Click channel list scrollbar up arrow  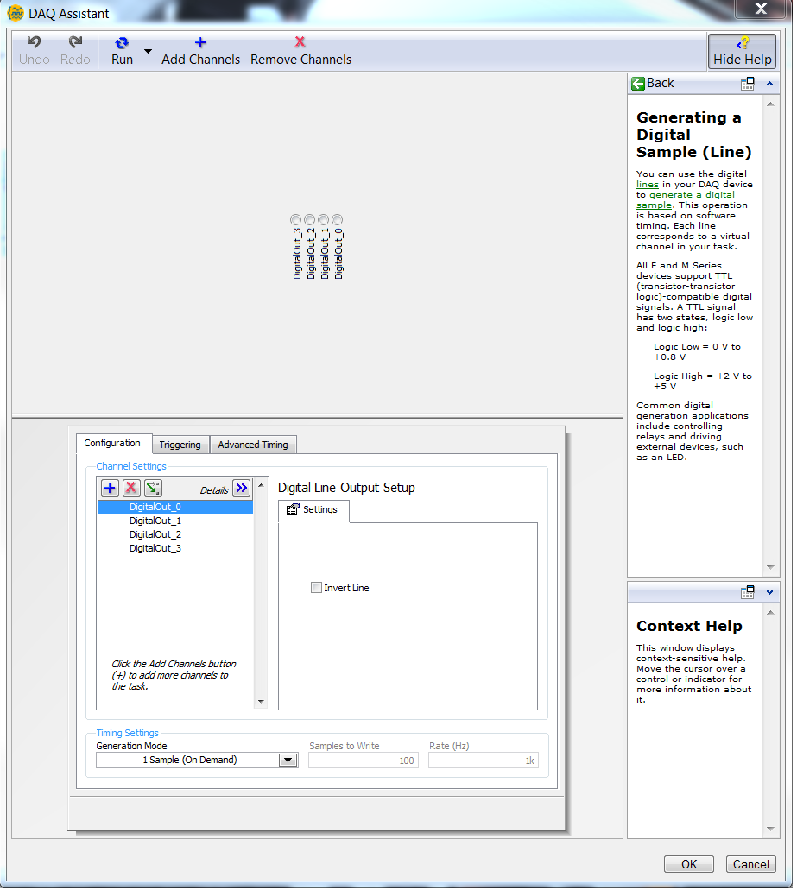(261, 485)
